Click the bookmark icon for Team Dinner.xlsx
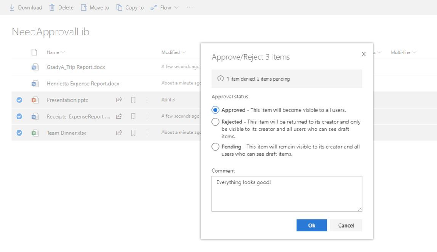 (133, 133)
